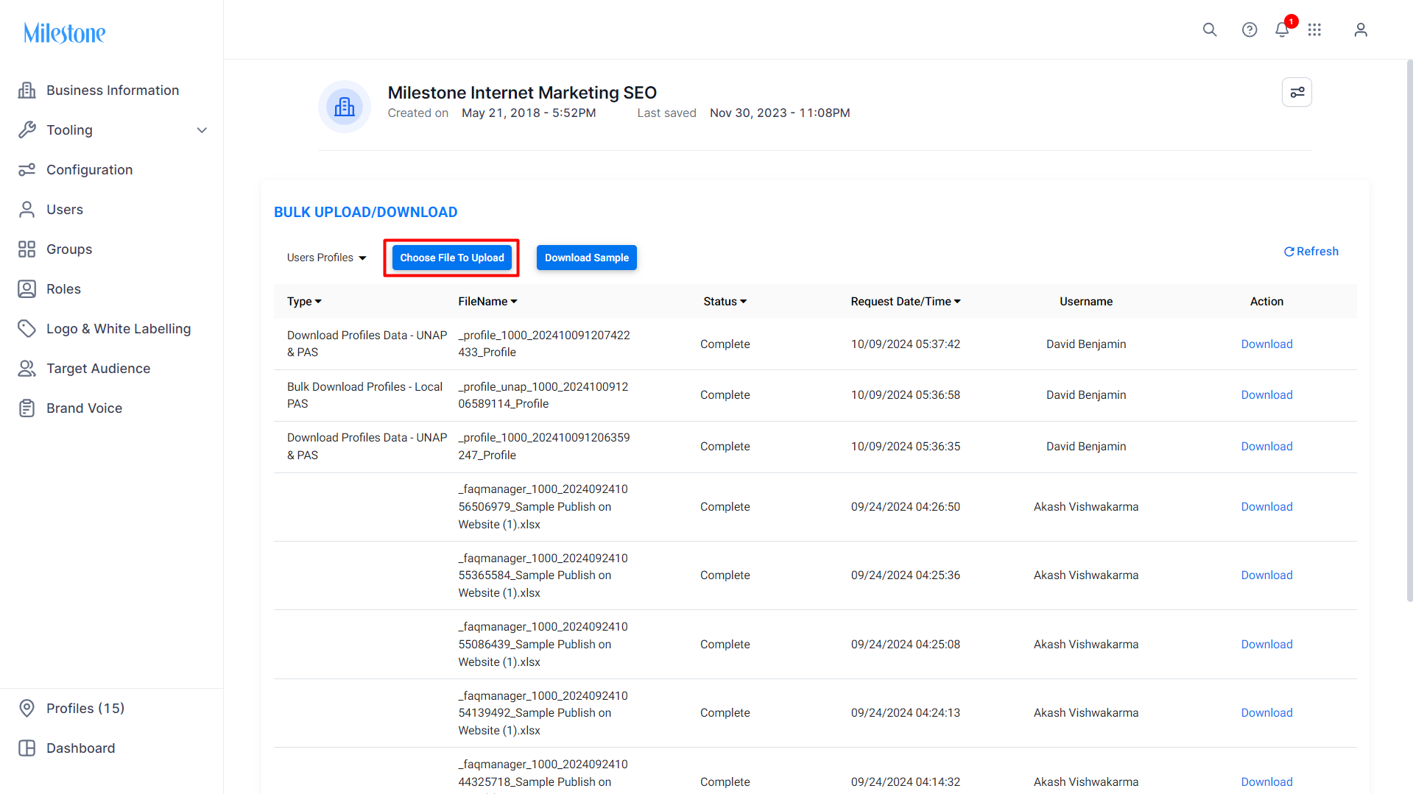
Task: Click the Business Information building icon
Action: 27,90
